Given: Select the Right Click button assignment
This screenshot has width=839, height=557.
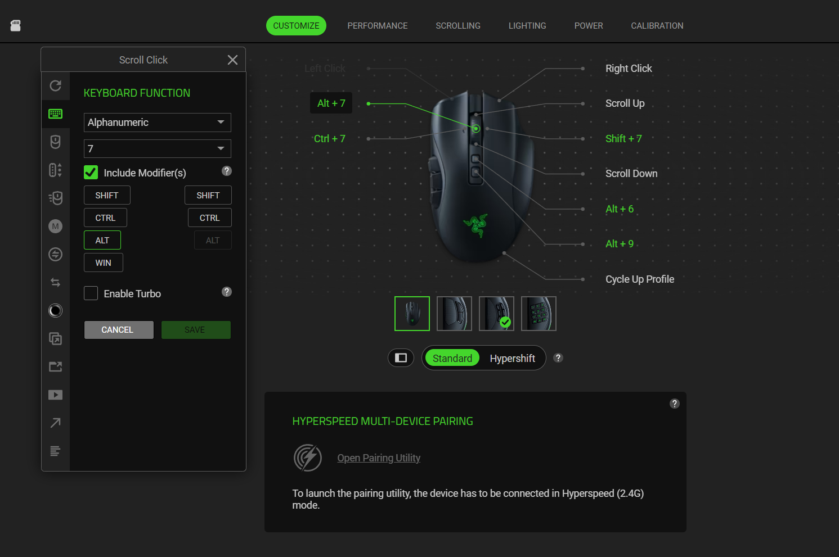Looking at the screenshot, I should pos(629,69).
